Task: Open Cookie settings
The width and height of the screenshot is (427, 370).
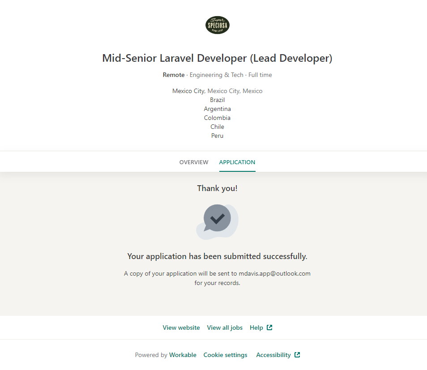Action: 225,355
